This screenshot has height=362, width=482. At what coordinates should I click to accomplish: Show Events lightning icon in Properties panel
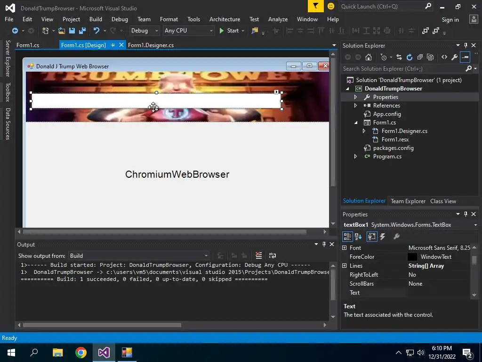tap(383, 237)
